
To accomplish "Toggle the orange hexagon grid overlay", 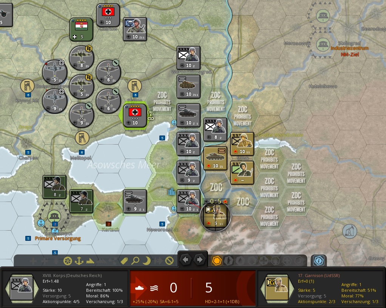I will [x=217, y=261].
